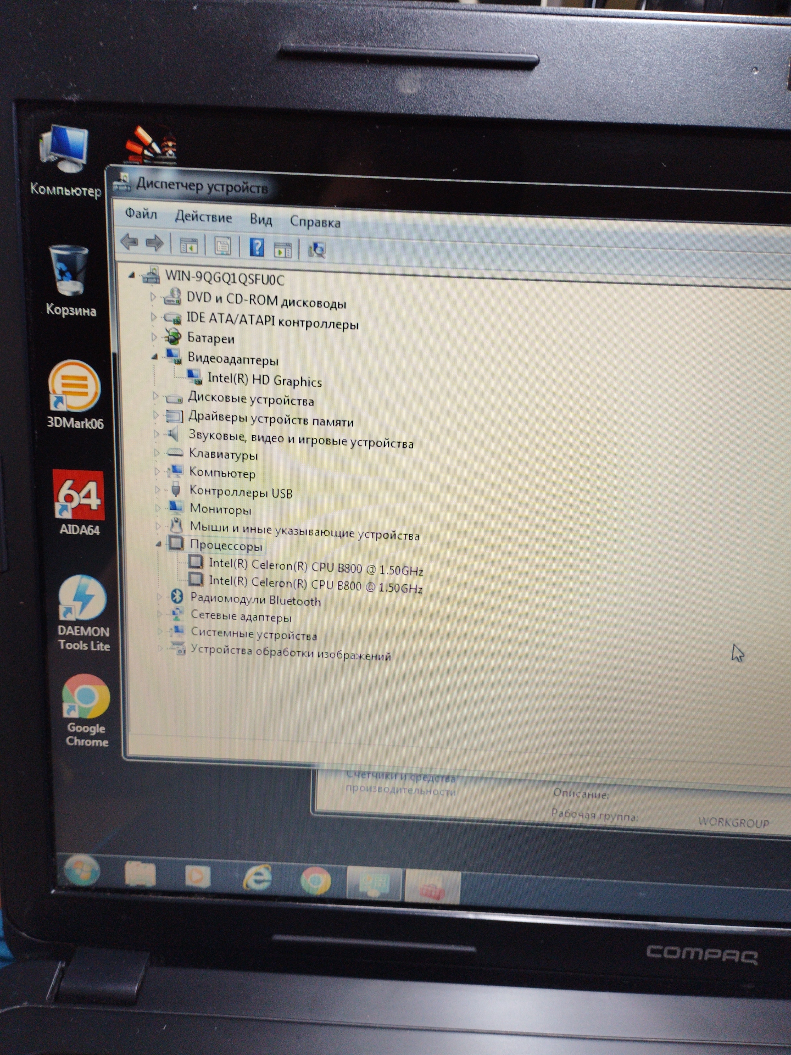Open the Корзина recycle bin icon
The image size is (791, 1055).
tap(70, 280)
